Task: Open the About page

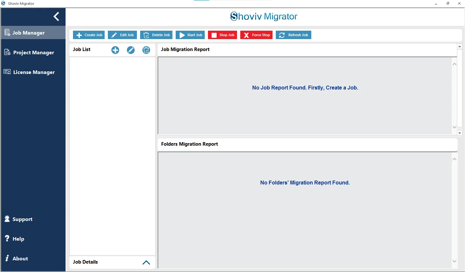Action: click(x=33, y=258)
